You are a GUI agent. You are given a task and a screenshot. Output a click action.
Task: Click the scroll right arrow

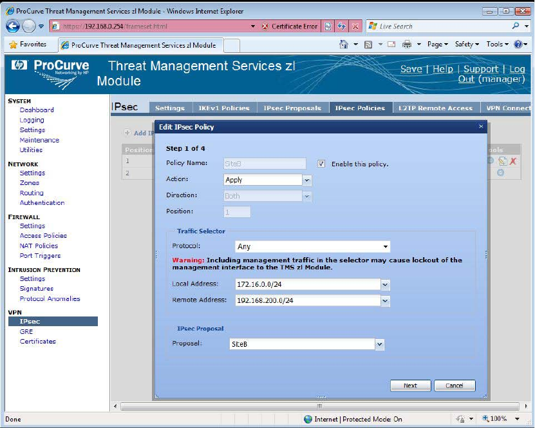pos(526,406)
